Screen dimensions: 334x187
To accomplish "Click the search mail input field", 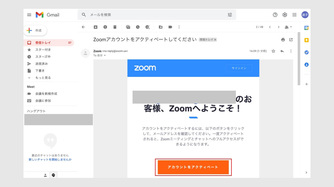I will tap(157, 15).
